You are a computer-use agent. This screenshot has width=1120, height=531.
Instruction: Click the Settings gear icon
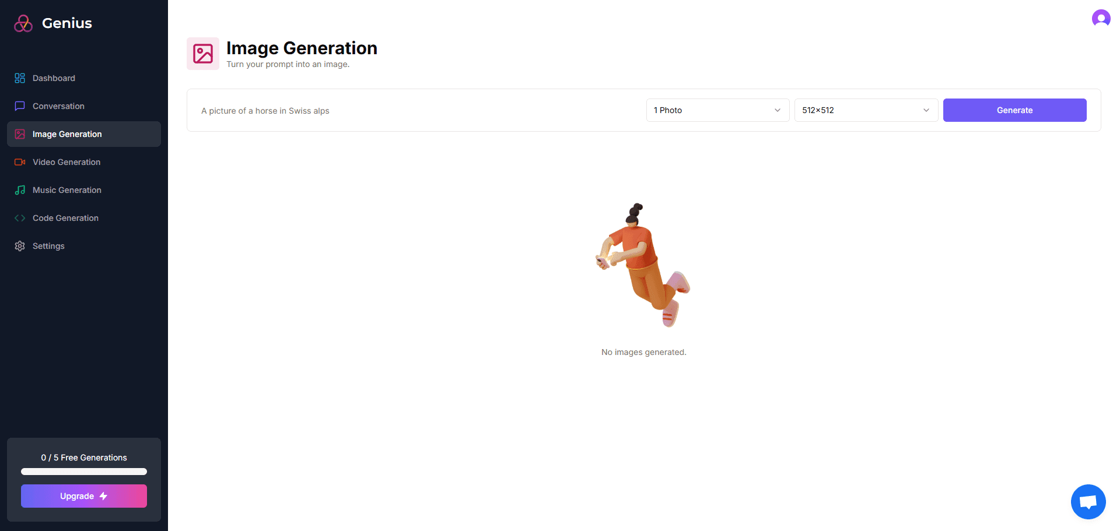(x=20, y=246)
